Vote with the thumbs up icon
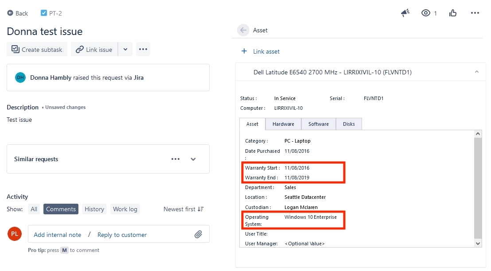 click(x=452, y=13)
